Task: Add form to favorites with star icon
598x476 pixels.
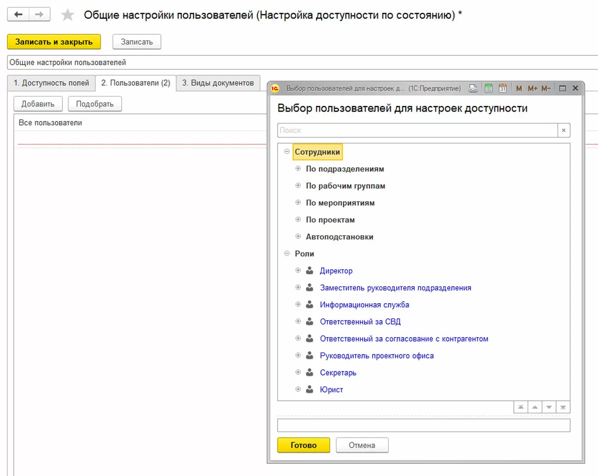Action: [x=67, y=15]
